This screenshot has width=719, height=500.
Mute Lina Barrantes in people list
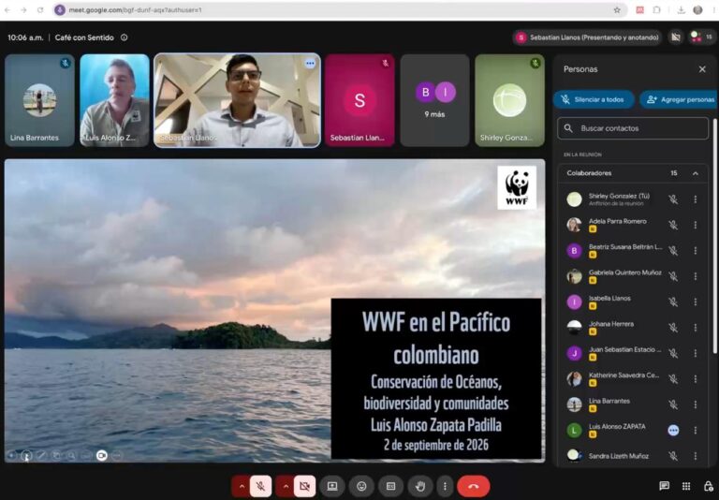coord(673,405)
